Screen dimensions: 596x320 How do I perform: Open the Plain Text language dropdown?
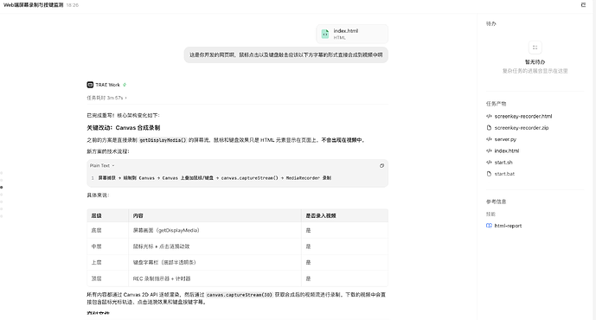coord(102,166)
